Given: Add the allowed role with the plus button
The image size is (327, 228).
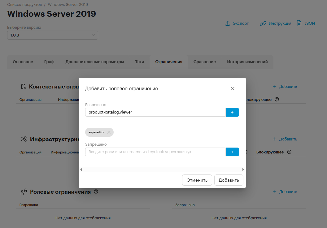Looking at the screenshot, I should click(x=232, y=112).
